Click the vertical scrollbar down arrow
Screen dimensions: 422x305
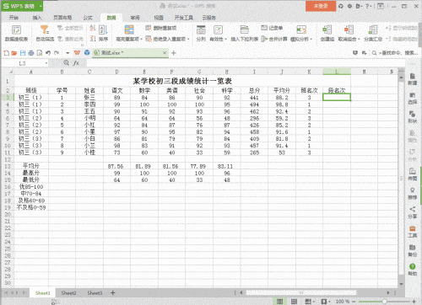pyautogui.click(x=401, y=284)
